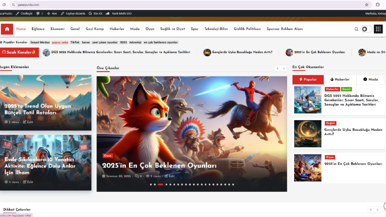Click the Sosyal Medya tag
Viewport: 386px width, 217px height.
pos(40,42)
